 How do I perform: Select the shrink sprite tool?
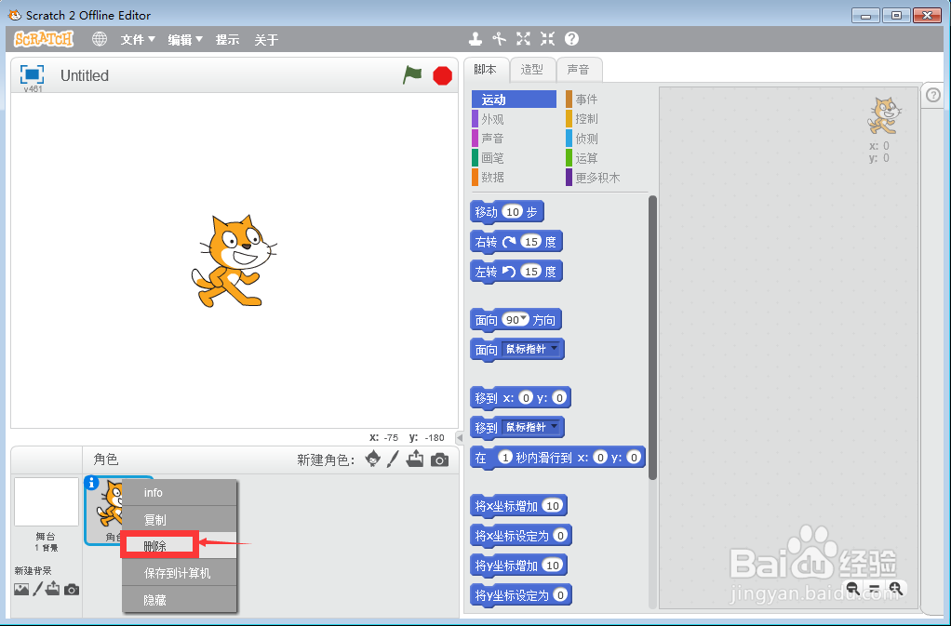[547, 38]
